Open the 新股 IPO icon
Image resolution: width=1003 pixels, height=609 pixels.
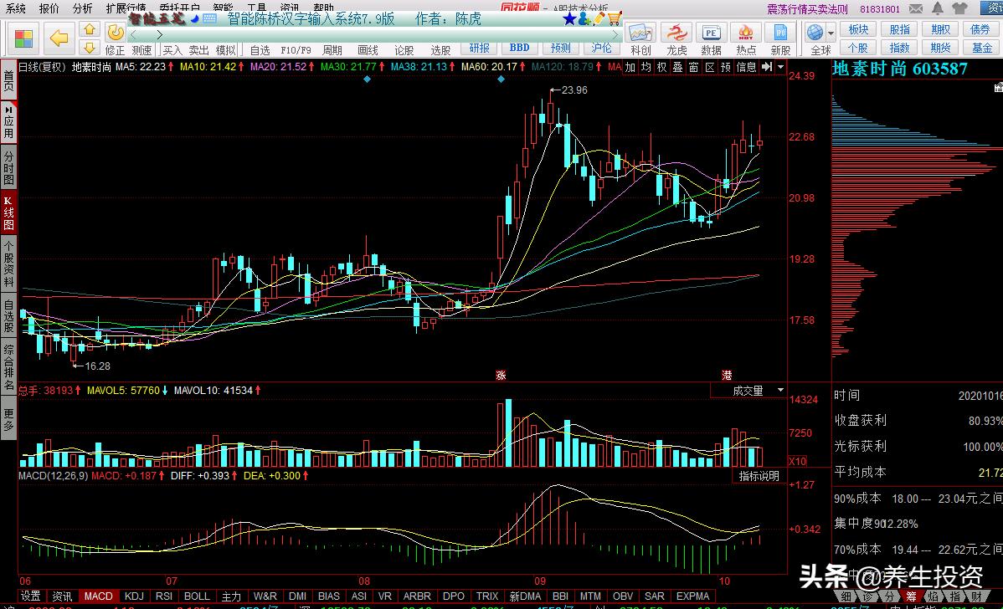(780, 33)
